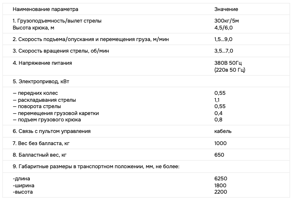Viewport: 293px width, 200px height.
Task: Click the '6250' length value
Action: [x=220, y=179]
